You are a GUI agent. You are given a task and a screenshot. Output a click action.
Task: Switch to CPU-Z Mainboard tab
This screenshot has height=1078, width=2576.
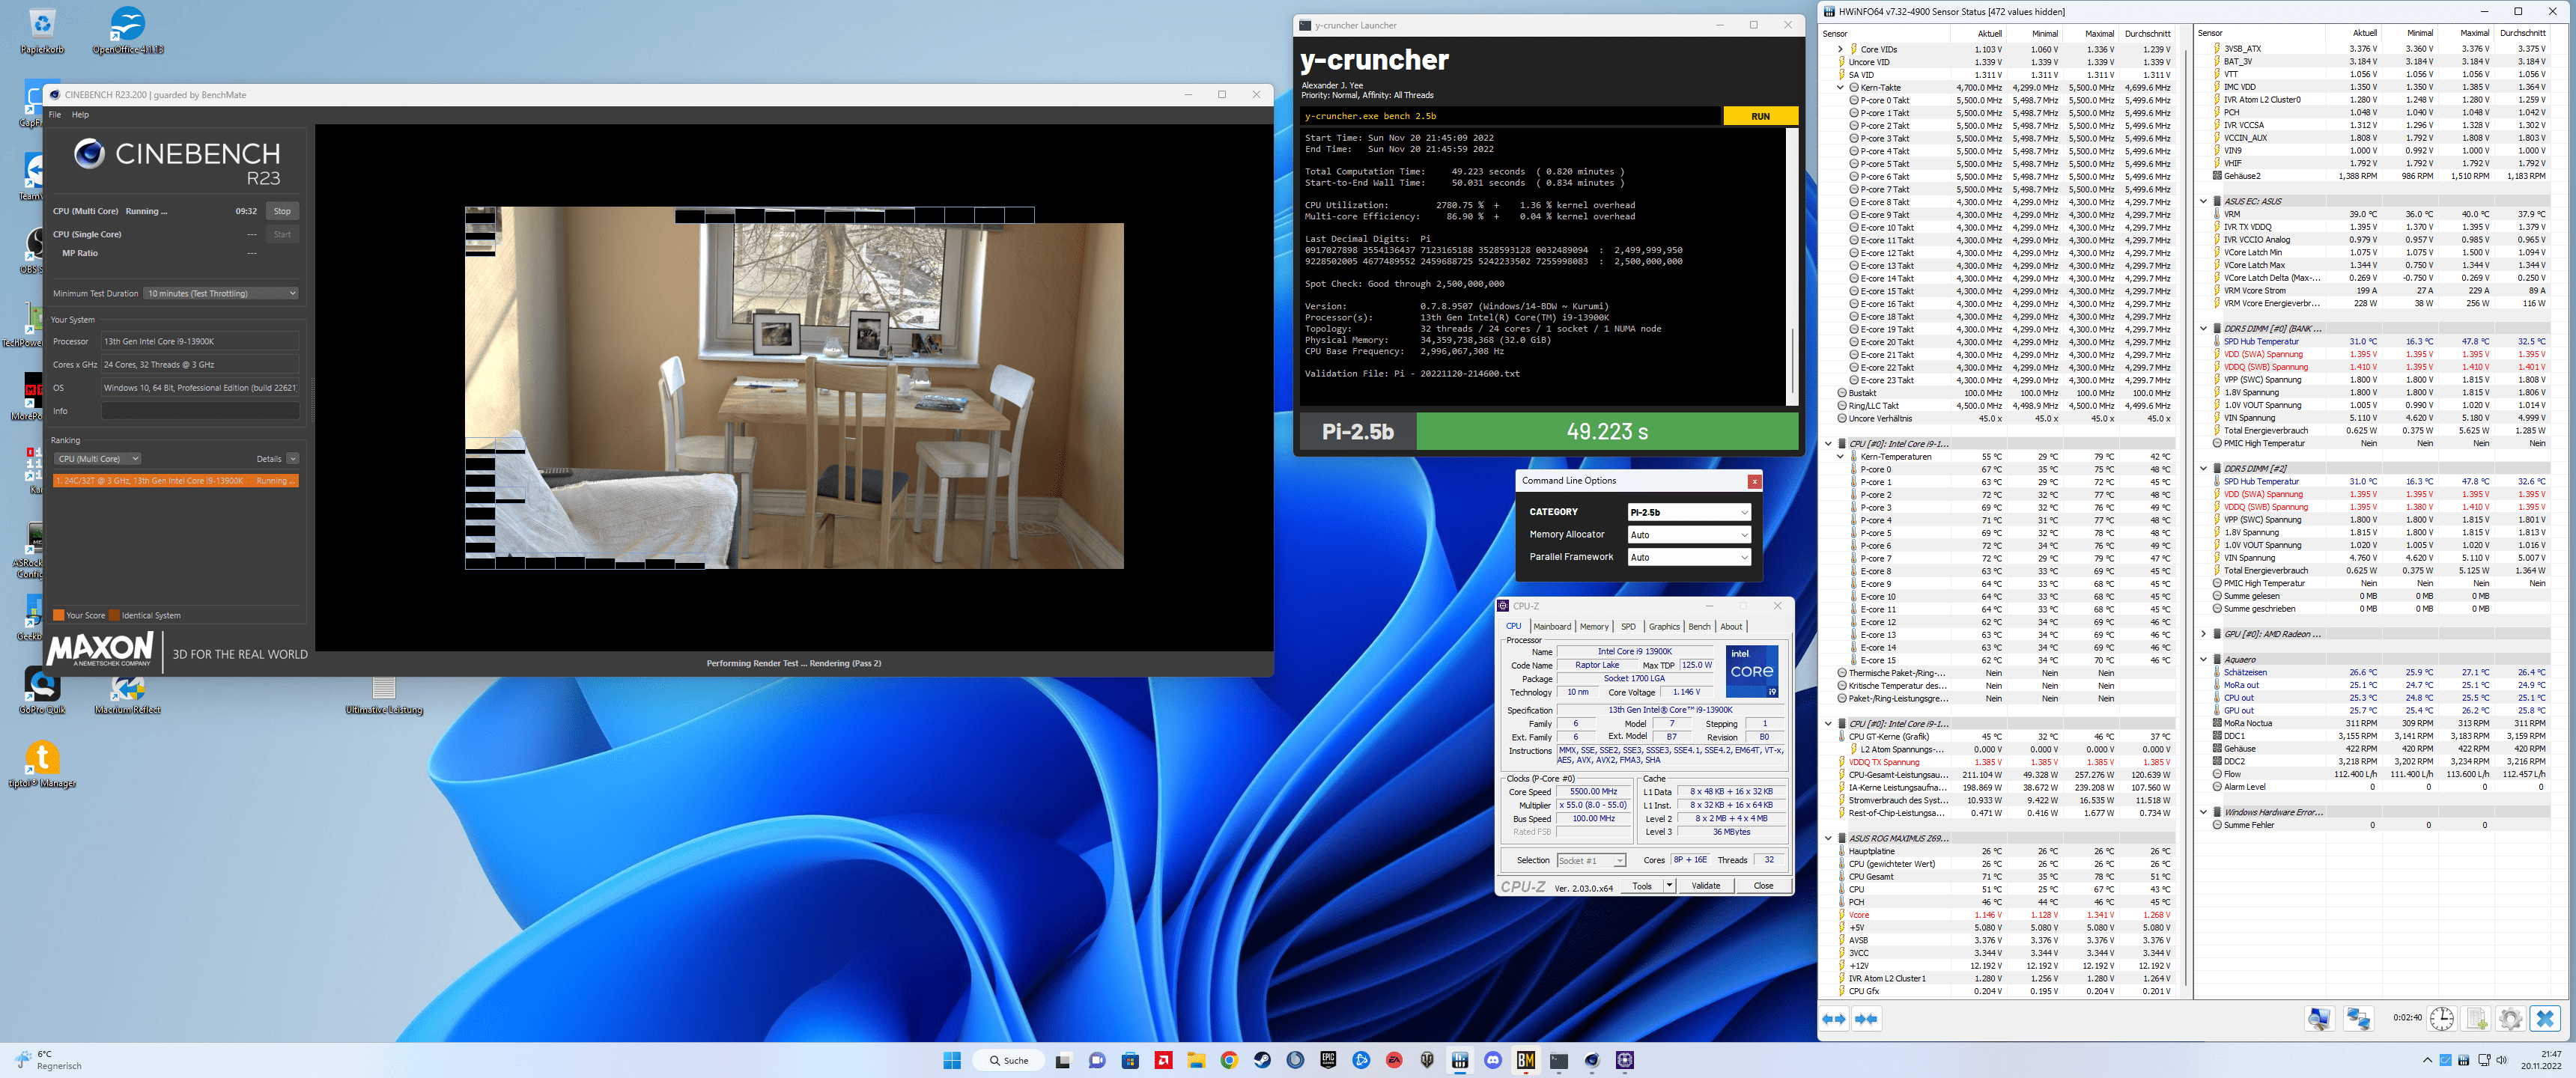click(x=1552, y=627)
